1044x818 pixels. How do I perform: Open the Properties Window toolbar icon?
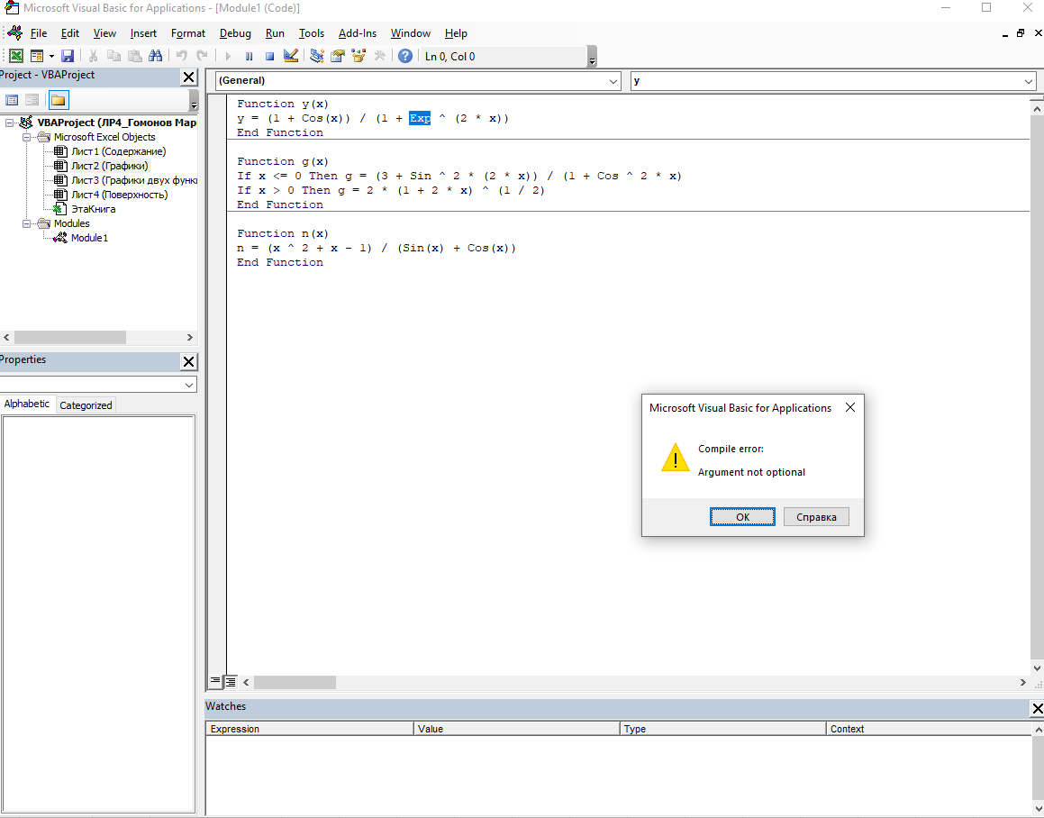pos(338,57)
